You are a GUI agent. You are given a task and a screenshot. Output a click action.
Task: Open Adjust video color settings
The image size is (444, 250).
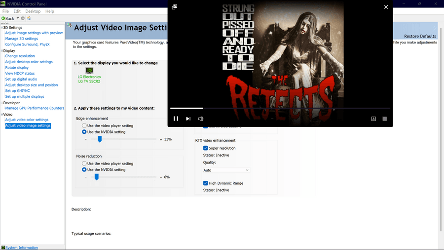pyautogui.click(x=27, y=120)
